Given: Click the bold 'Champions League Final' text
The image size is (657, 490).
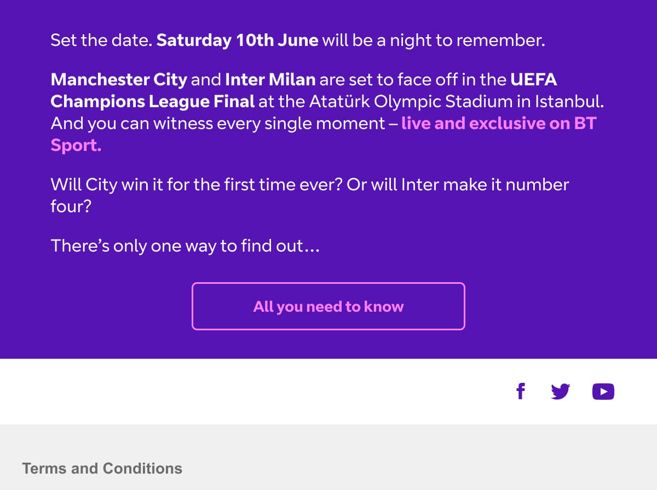Looking at the screenshot, I should click(x=152, y=102).
